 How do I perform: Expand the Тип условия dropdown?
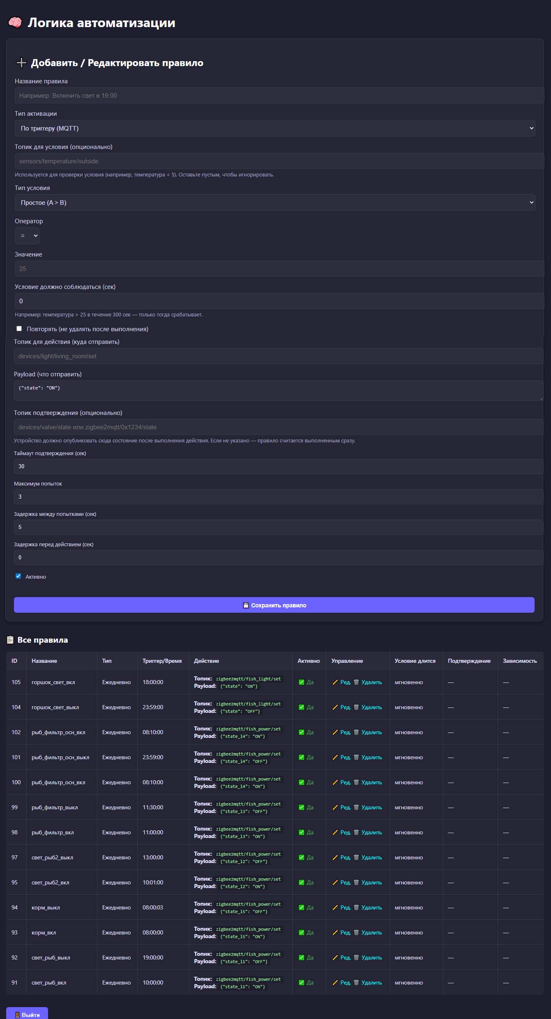tap(275, 203)
